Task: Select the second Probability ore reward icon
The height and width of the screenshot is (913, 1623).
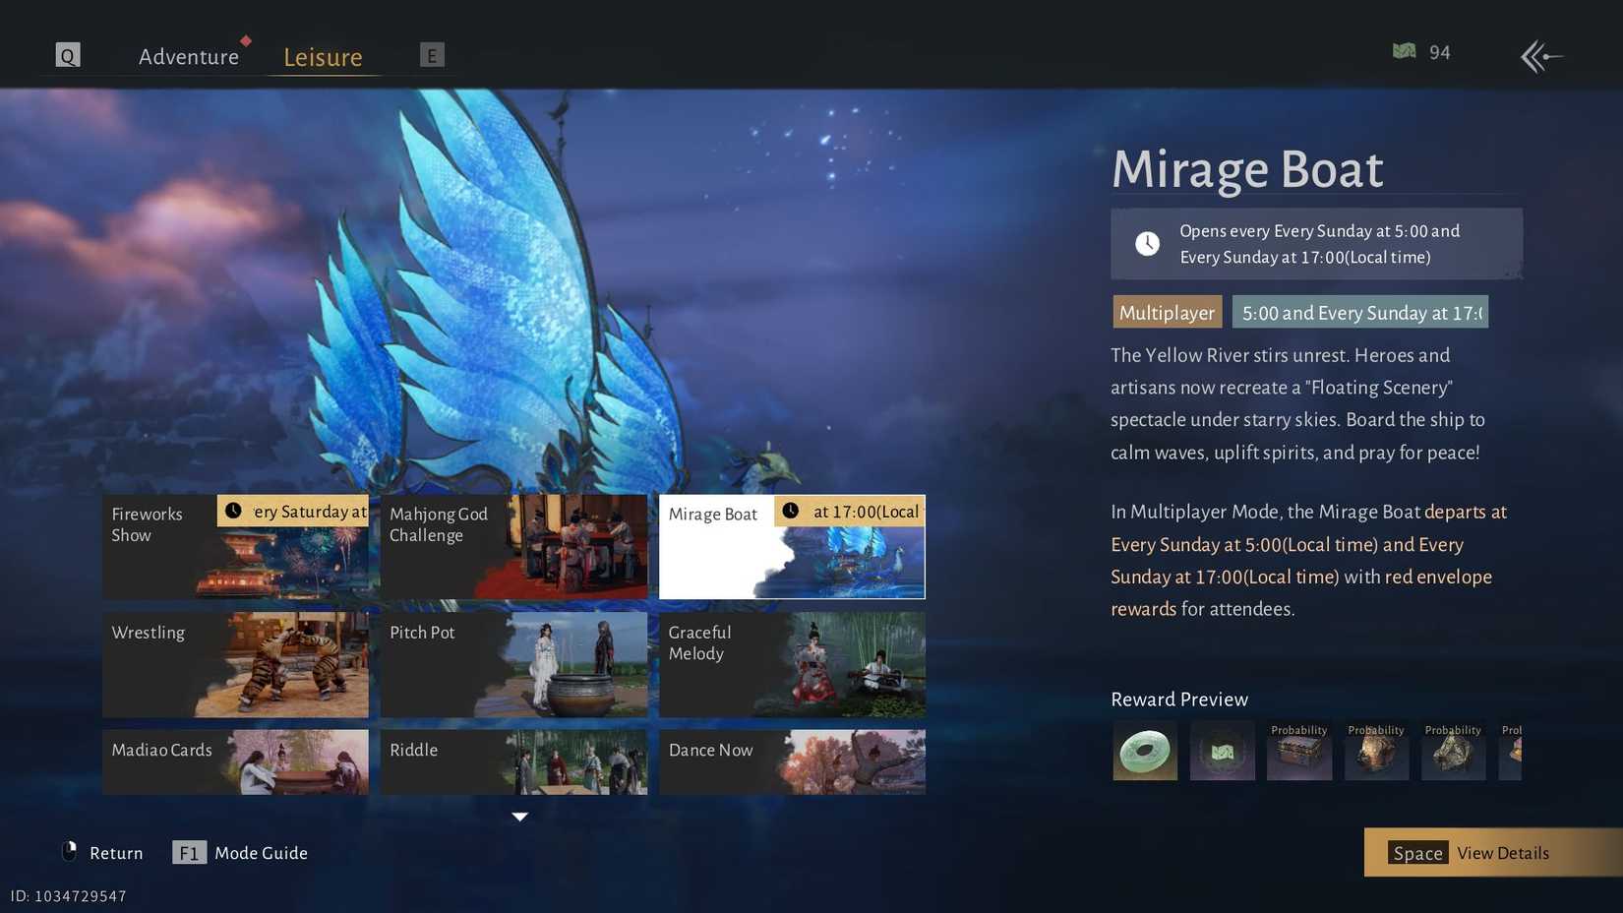Action: click(1375, 753)
